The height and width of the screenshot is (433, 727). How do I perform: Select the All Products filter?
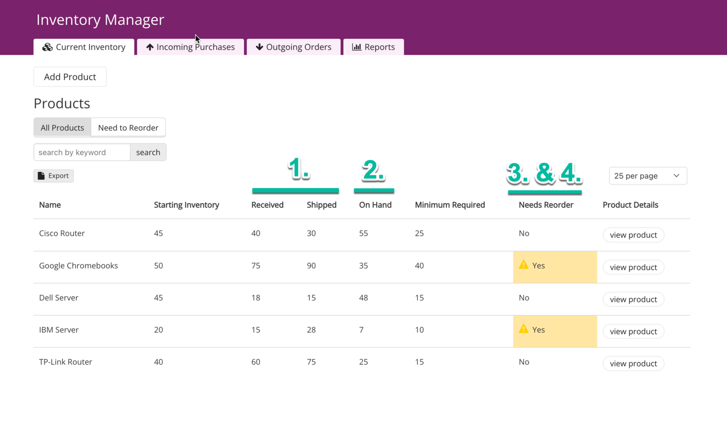point(62,127)
